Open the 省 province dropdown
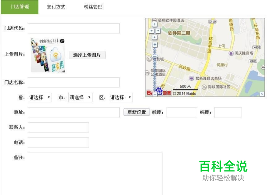 point(40,97)
